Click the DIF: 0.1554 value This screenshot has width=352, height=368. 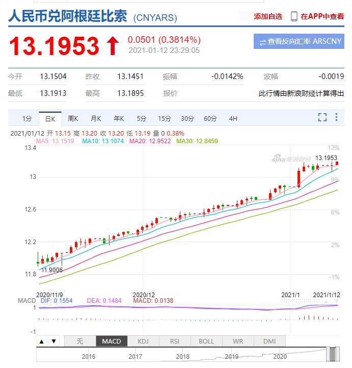[57, 301]
